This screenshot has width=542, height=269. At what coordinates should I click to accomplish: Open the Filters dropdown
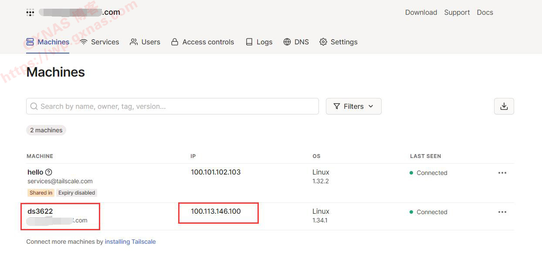(353, 106)
